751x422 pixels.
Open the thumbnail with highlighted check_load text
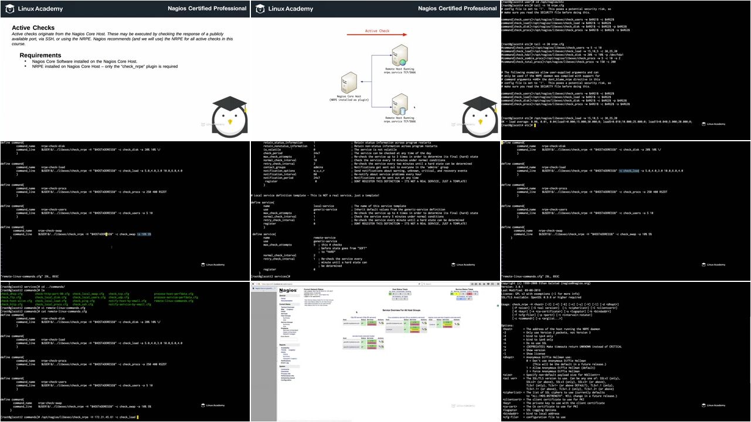[626, 210]
